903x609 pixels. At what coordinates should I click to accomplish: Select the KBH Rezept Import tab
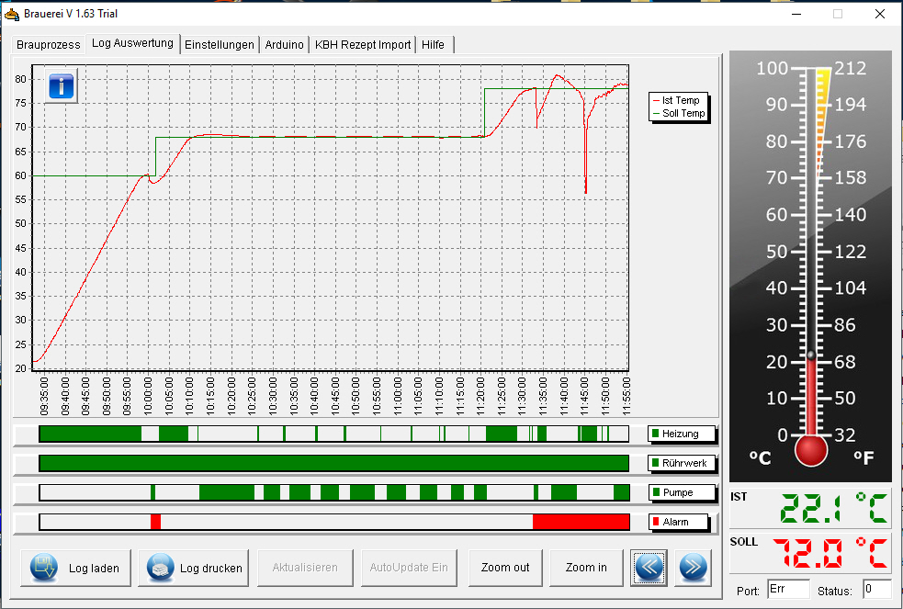click(x=363, y=44)
